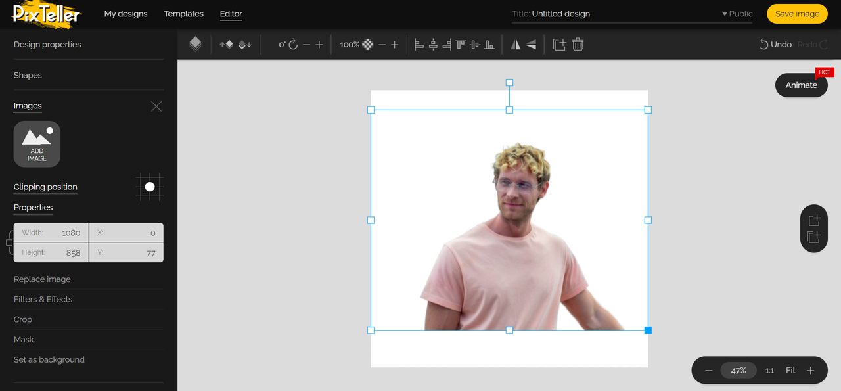This screenshot has width=841, height=391.
Task: Click the ADD IMAGE button
Action: click(x=37, y=144)
